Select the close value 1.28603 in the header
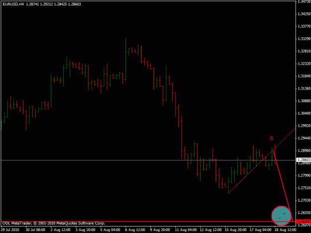 pyautogui.click(x=75, y=4)
